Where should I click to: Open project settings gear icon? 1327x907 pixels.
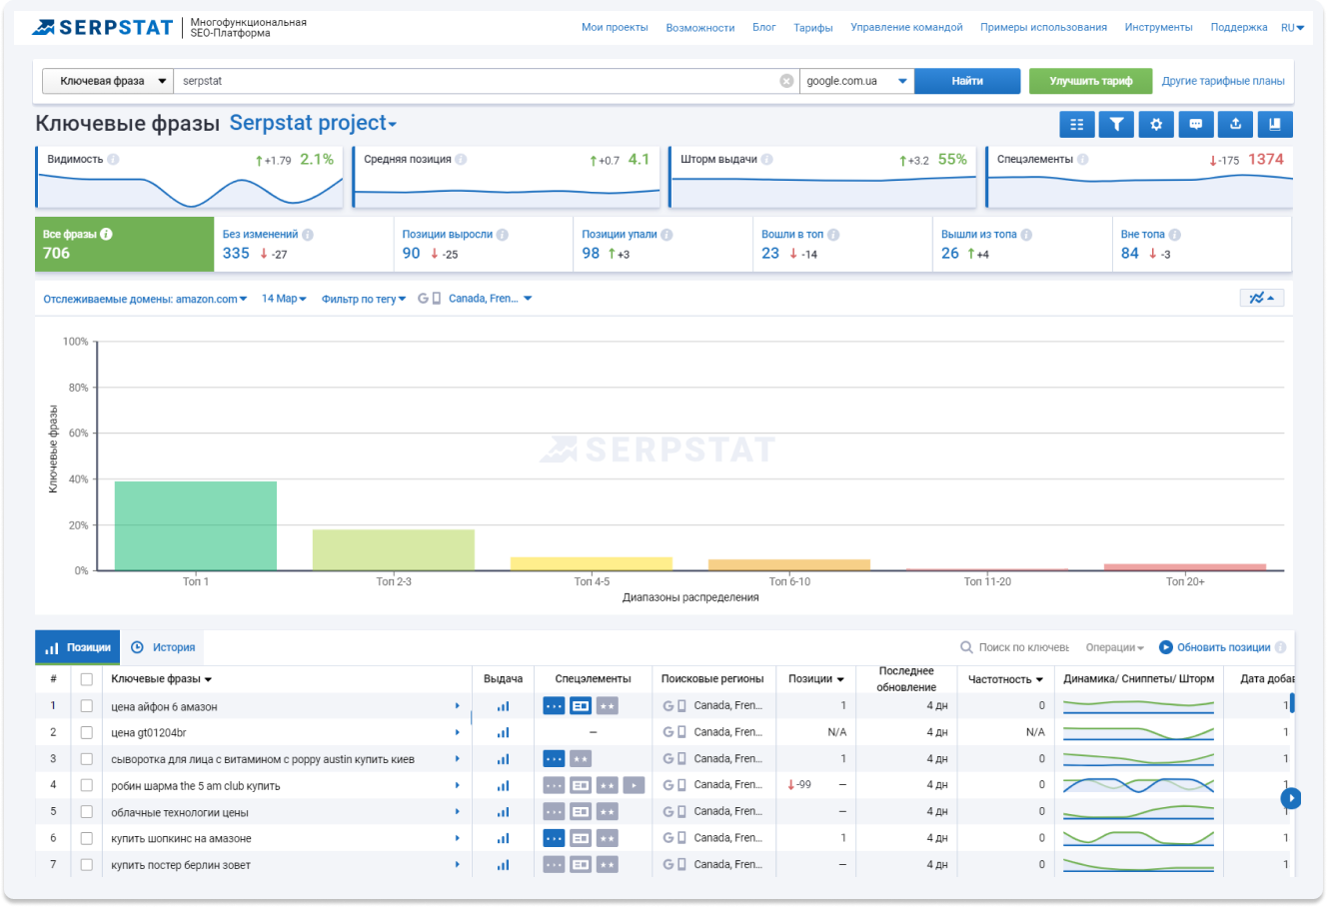1156,124
